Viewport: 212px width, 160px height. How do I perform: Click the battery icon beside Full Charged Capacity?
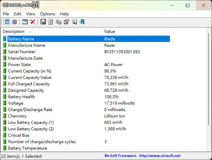pos(5,84)
